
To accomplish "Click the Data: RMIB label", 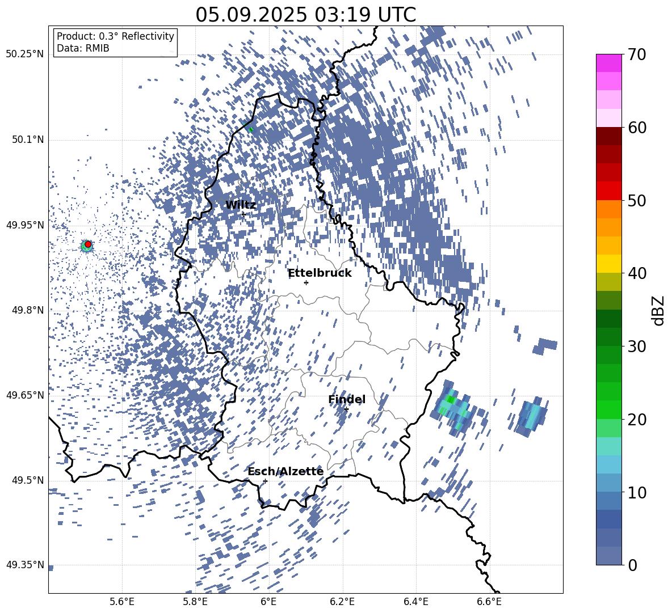I will tap(83, 48).
